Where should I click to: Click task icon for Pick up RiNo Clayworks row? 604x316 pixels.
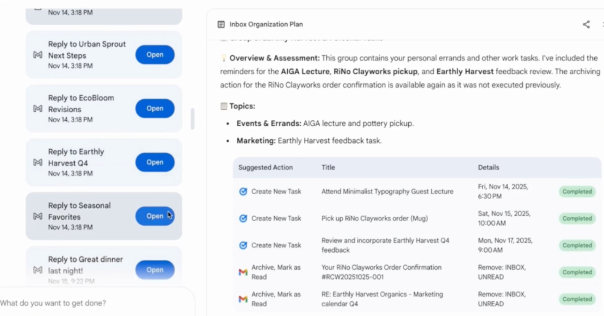(x=243, y=218)
